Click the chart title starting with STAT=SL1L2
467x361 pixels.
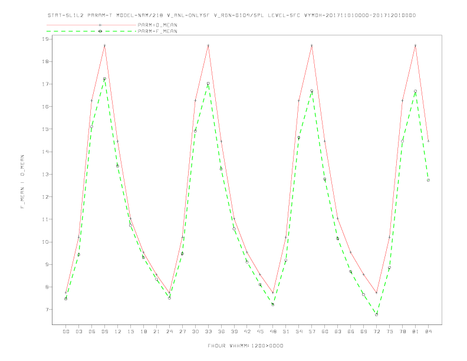coord(232,15)
